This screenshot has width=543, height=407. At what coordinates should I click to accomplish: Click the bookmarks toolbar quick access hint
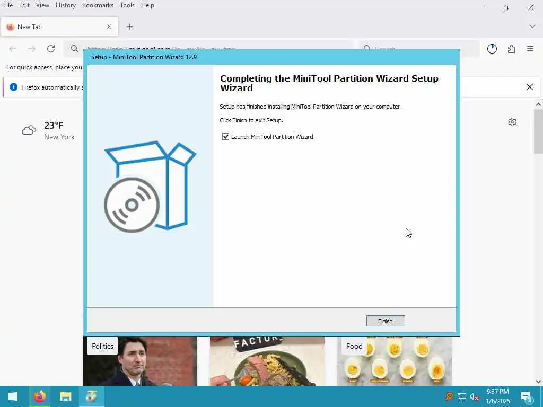coord(44,67)
